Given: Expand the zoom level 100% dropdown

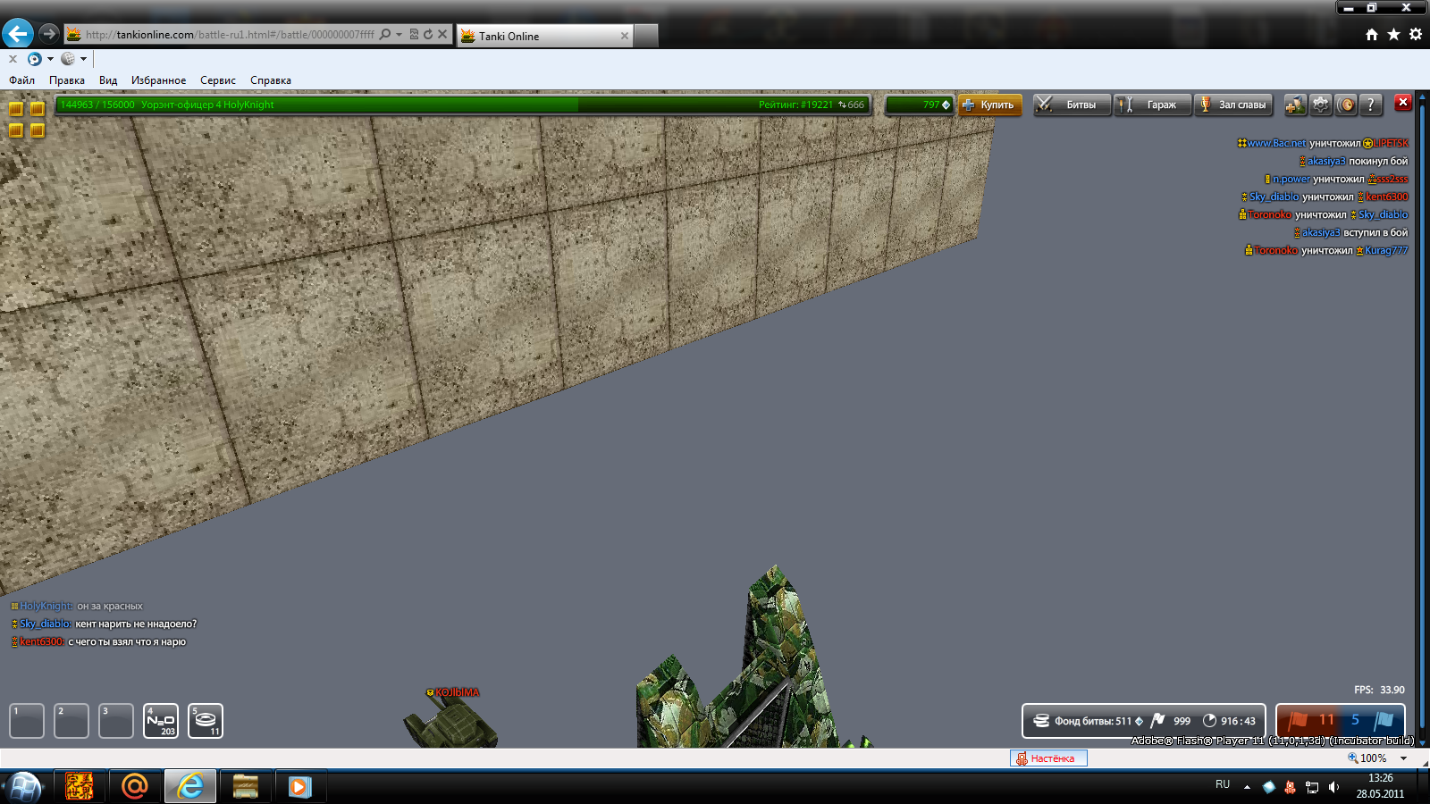Looking at the screenshot, I should (1404, 758).
